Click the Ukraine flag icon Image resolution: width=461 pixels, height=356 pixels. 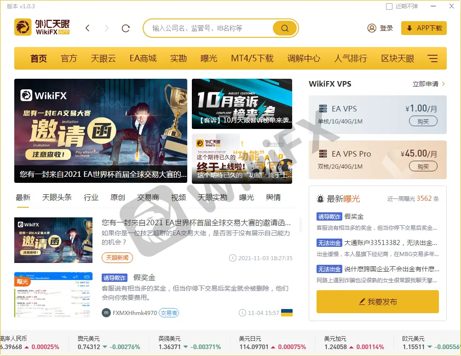tap(287, 312)
